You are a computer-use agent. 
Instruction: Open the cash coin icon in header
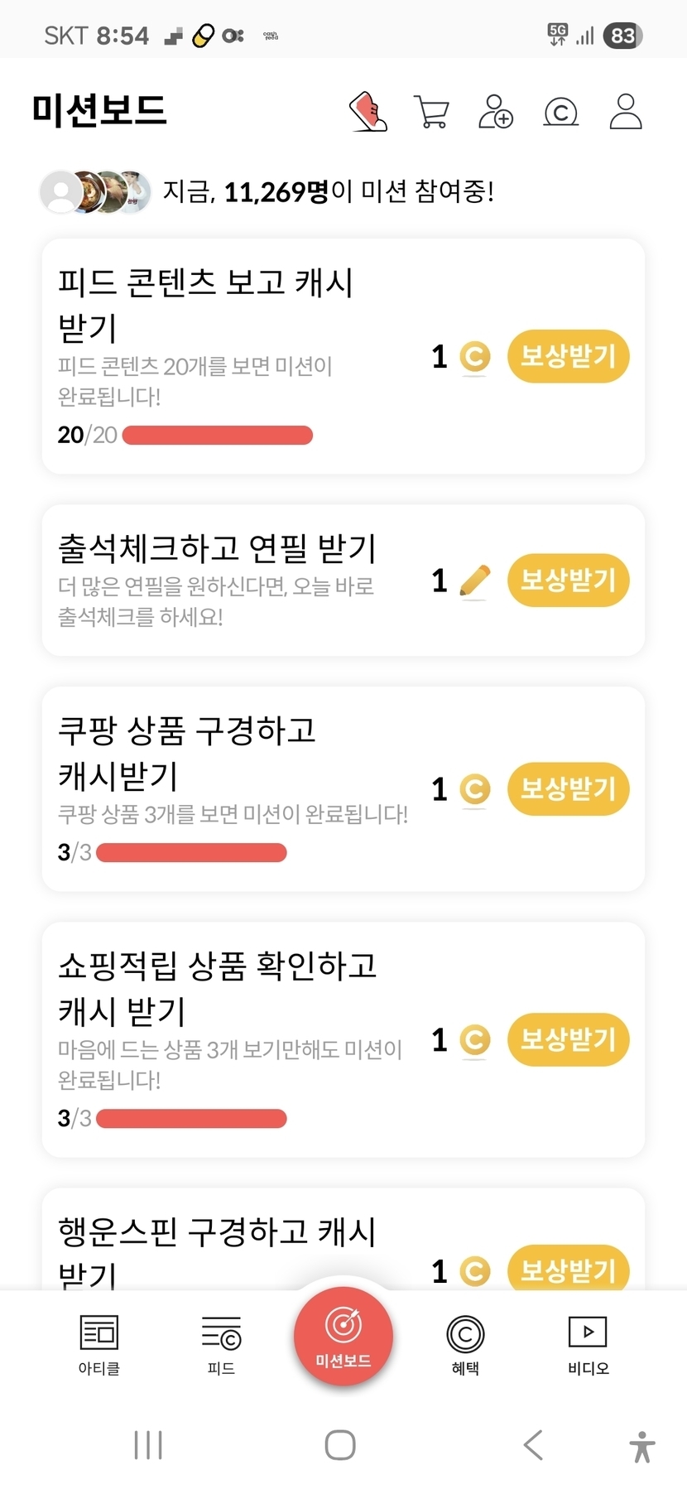560,112
